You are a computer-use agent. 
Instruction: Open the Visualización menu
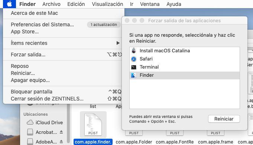pos(107,4)
